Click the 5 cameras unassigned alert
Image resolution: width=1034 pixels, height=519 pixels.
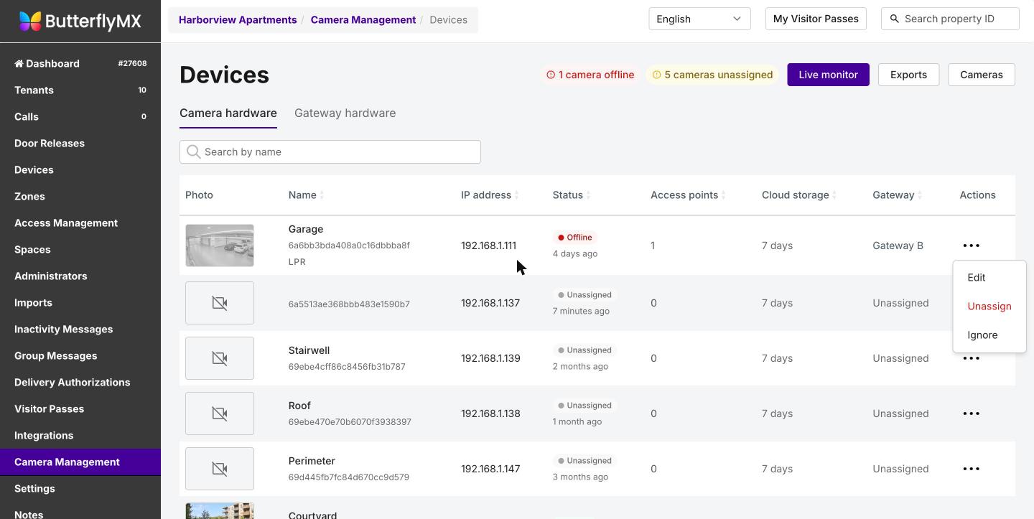pyautogui.click(x=713, y=75)
